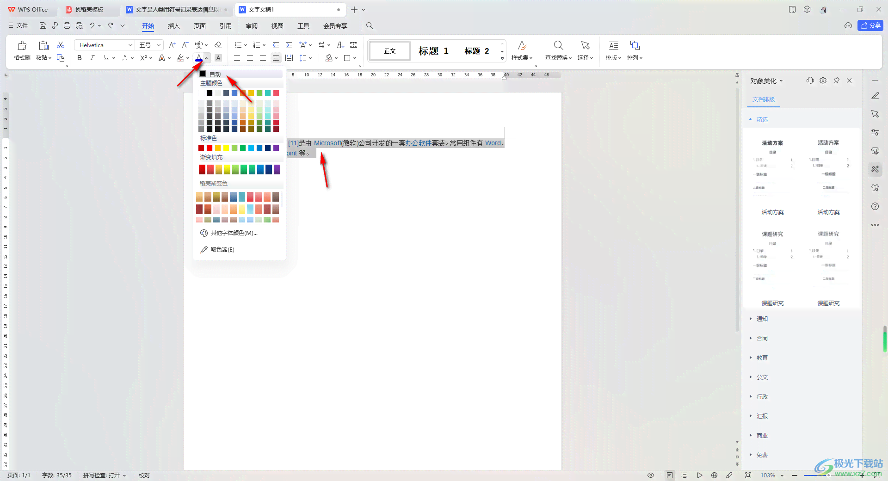
Task: Expand the 教育 category
Action: tap(751, 358)
